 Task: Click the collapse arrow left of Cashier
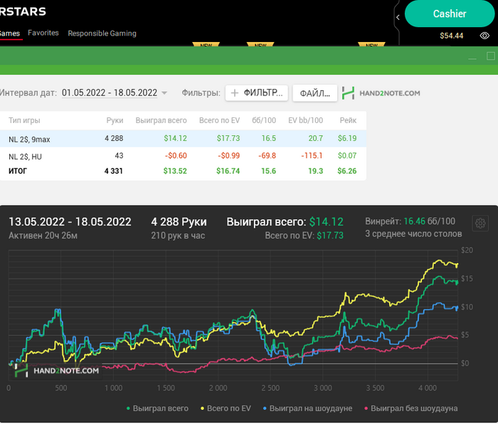(x=398, y=16)
